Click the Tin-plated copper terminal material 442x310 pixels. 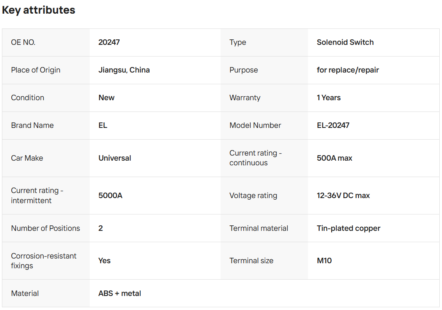click(x=348, y=228)
